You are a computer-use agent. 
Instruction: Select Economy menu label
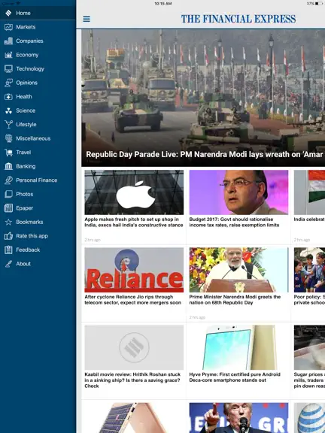pos(27,55)
